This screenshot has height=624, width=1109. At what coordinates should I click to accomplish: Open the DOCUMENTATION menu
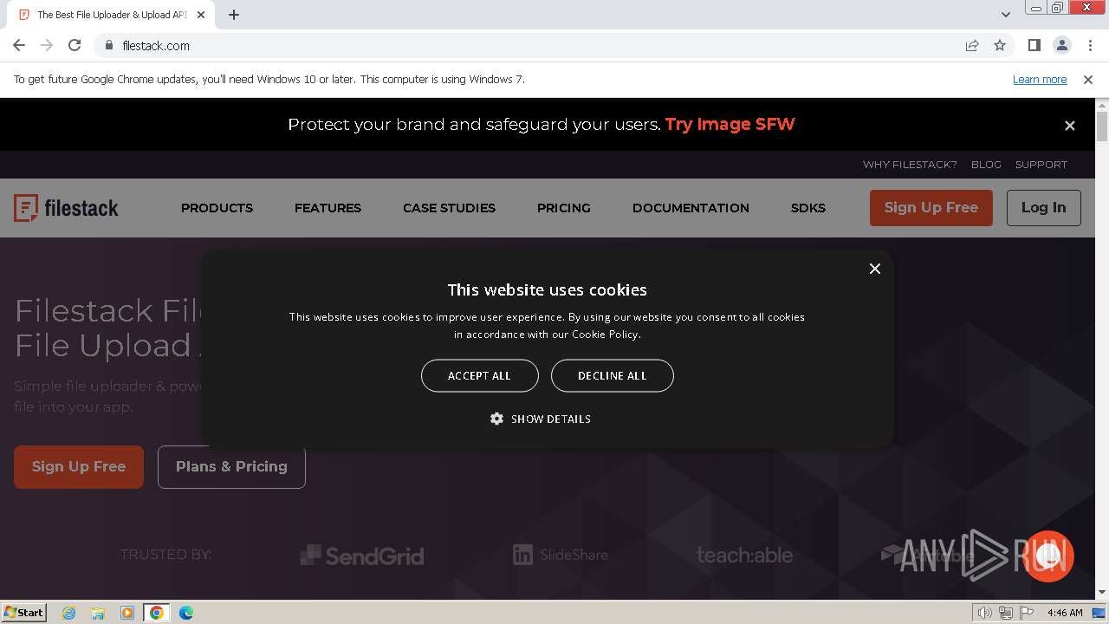click(691, 208)
